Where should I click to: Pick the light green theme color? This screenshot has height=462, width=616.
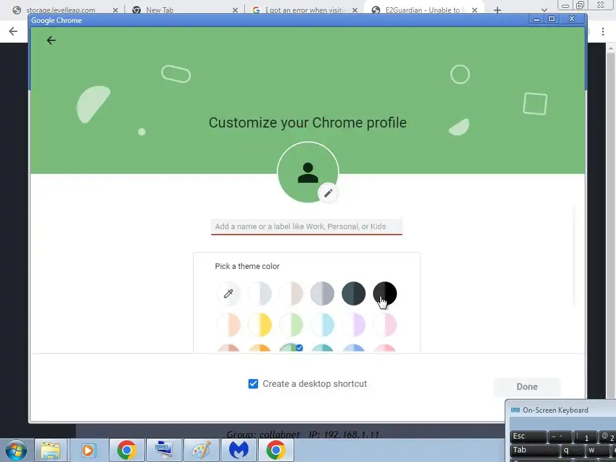point(291,325)
